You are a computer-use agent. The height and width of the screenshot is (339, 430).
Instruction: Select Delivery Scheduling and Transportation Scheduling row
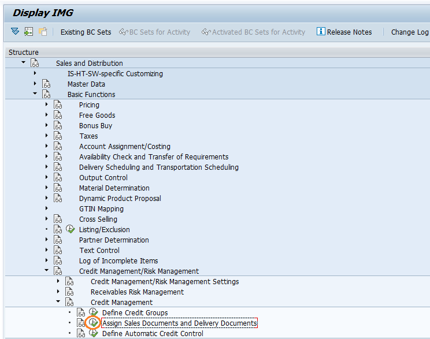coord(159,167)
